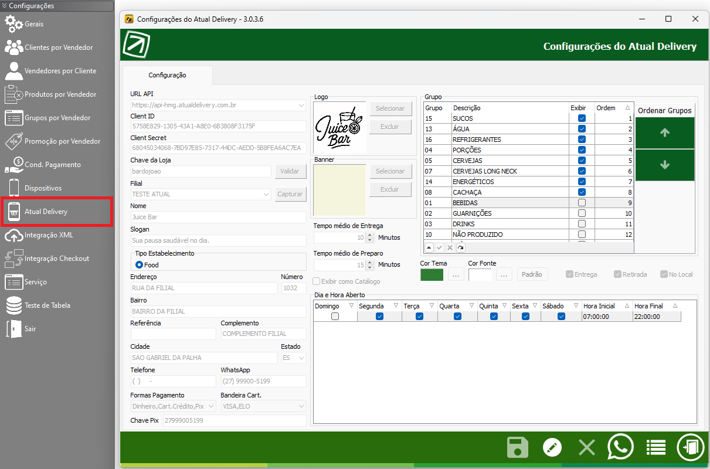Viewport: 710px width, 469px height.
Task: Select Atual Delivery in the sidebar
Action: [x=57, y=212]
